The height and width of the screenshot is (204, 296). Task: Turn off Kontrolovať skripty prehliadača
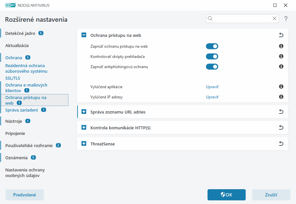tap(212, 56)
